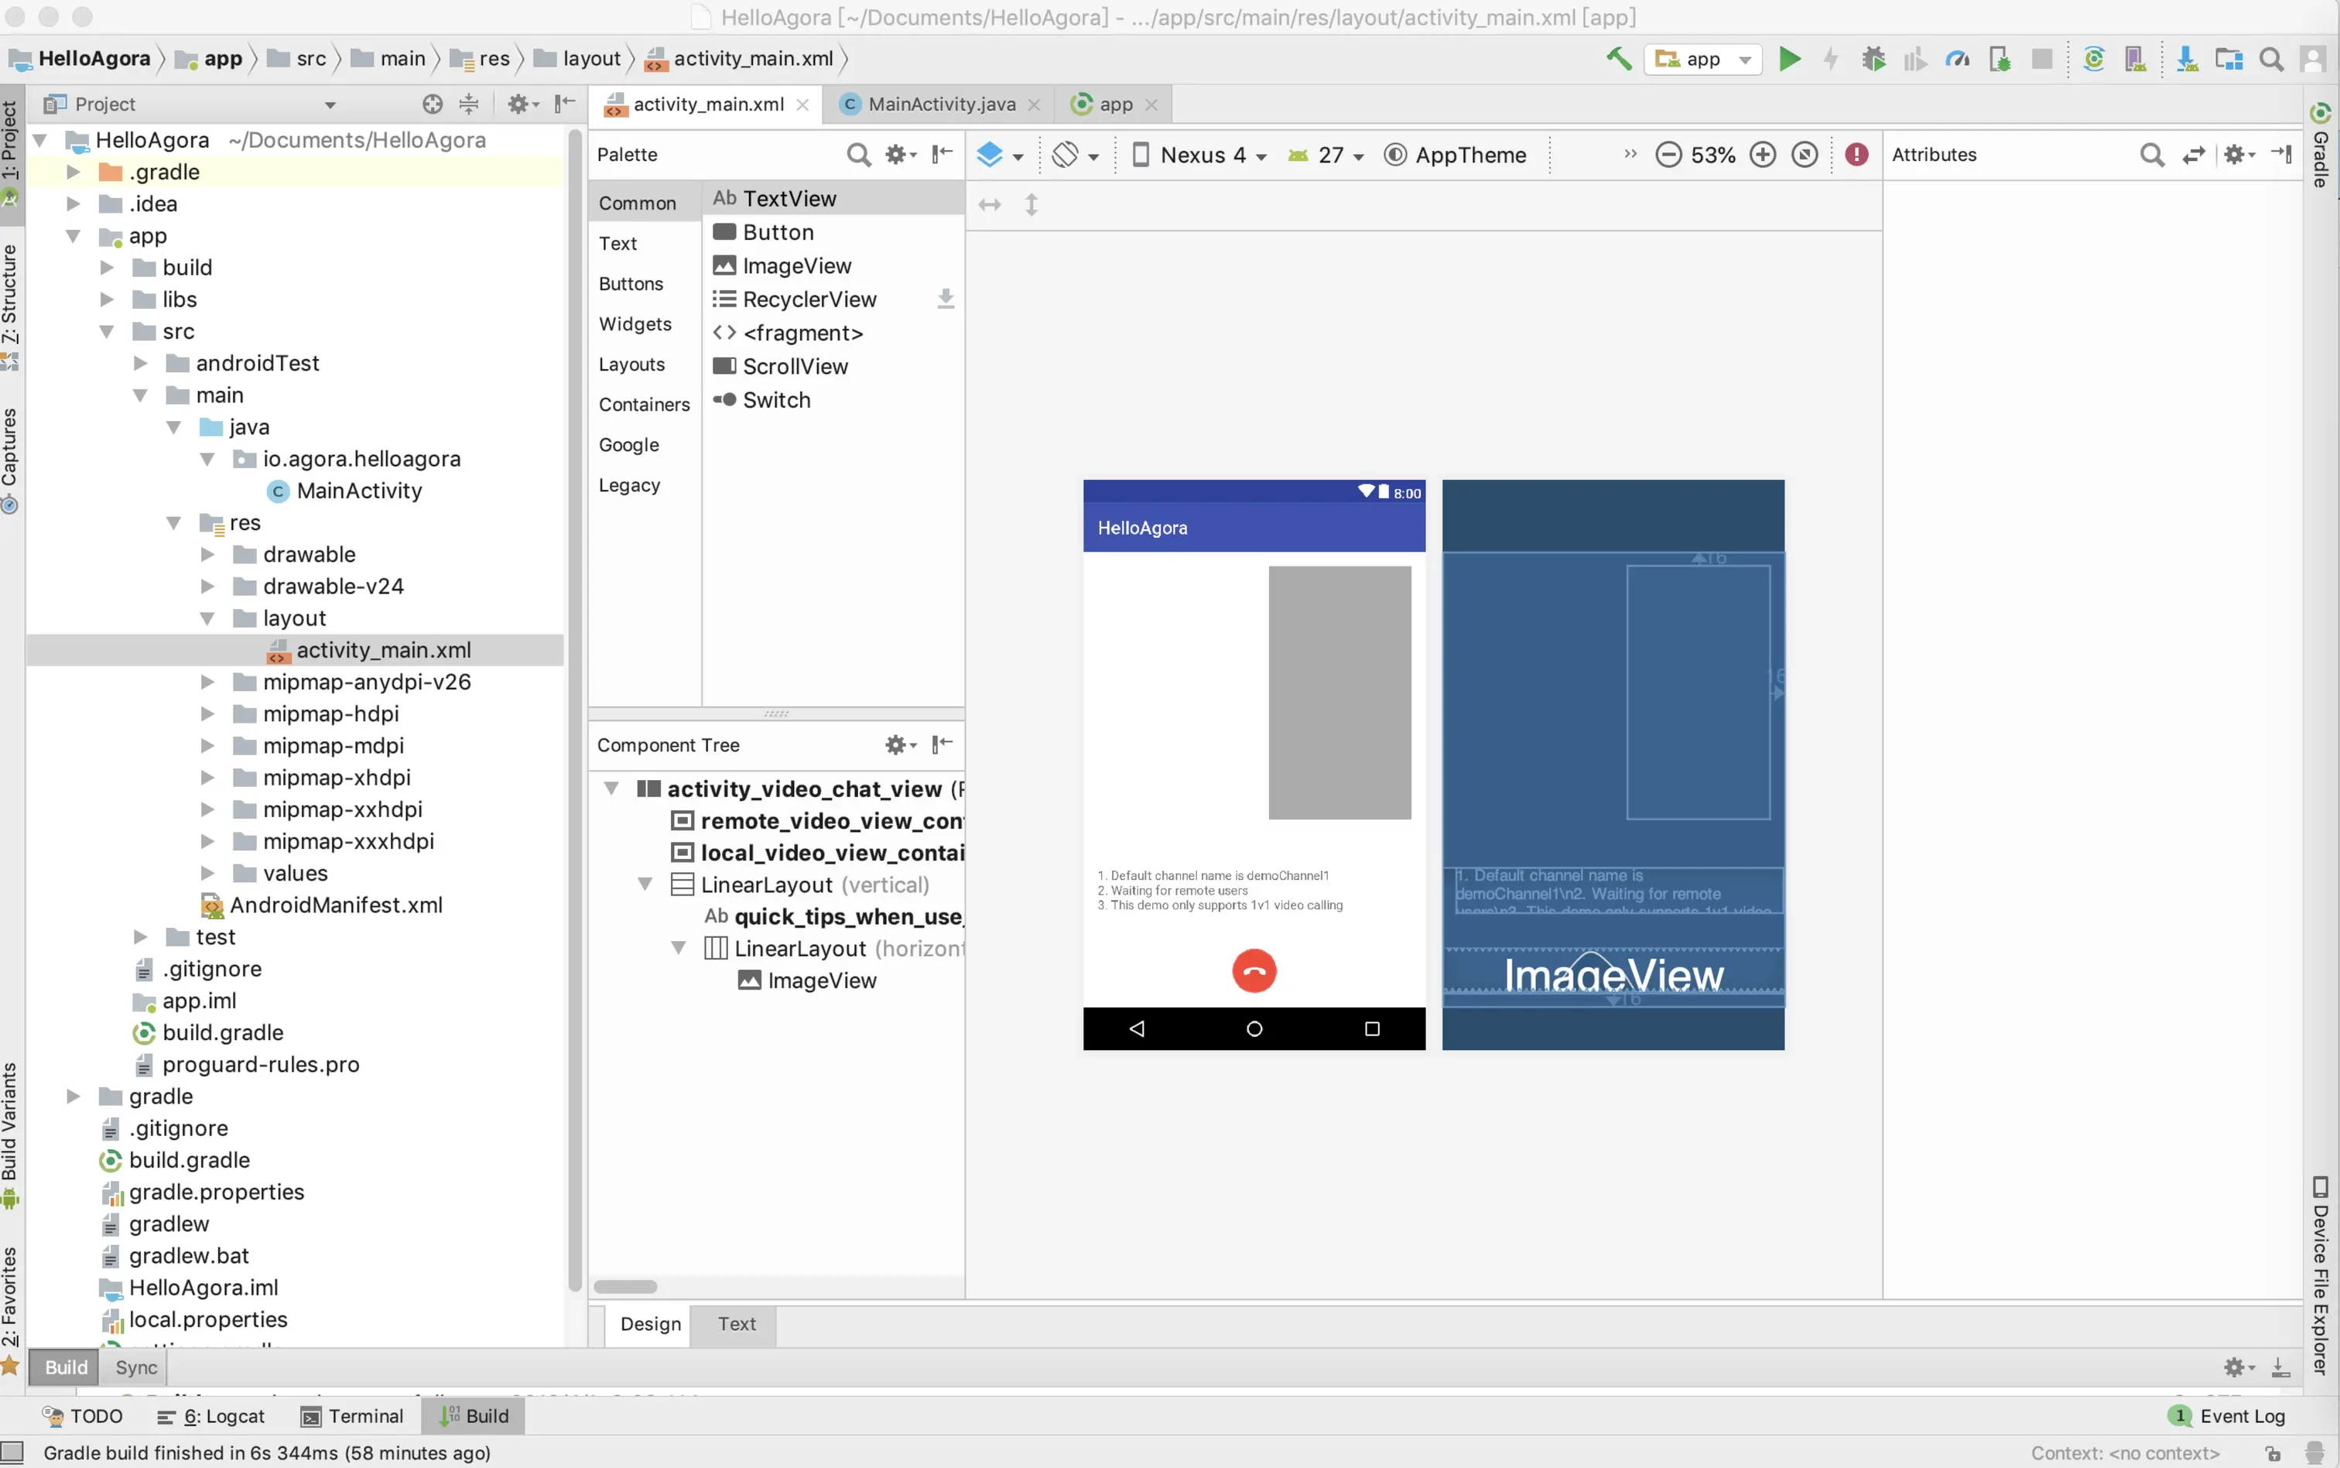Open the API 27 version dropdown
2340x1468 pixels.
coord(1326,154)
